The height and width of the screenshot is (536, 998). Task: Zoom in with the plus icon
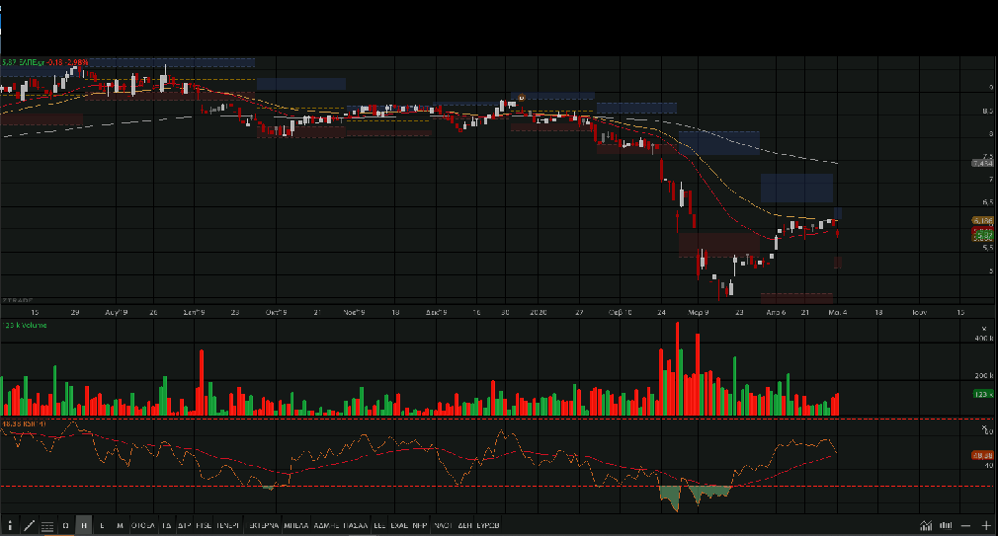985,525
